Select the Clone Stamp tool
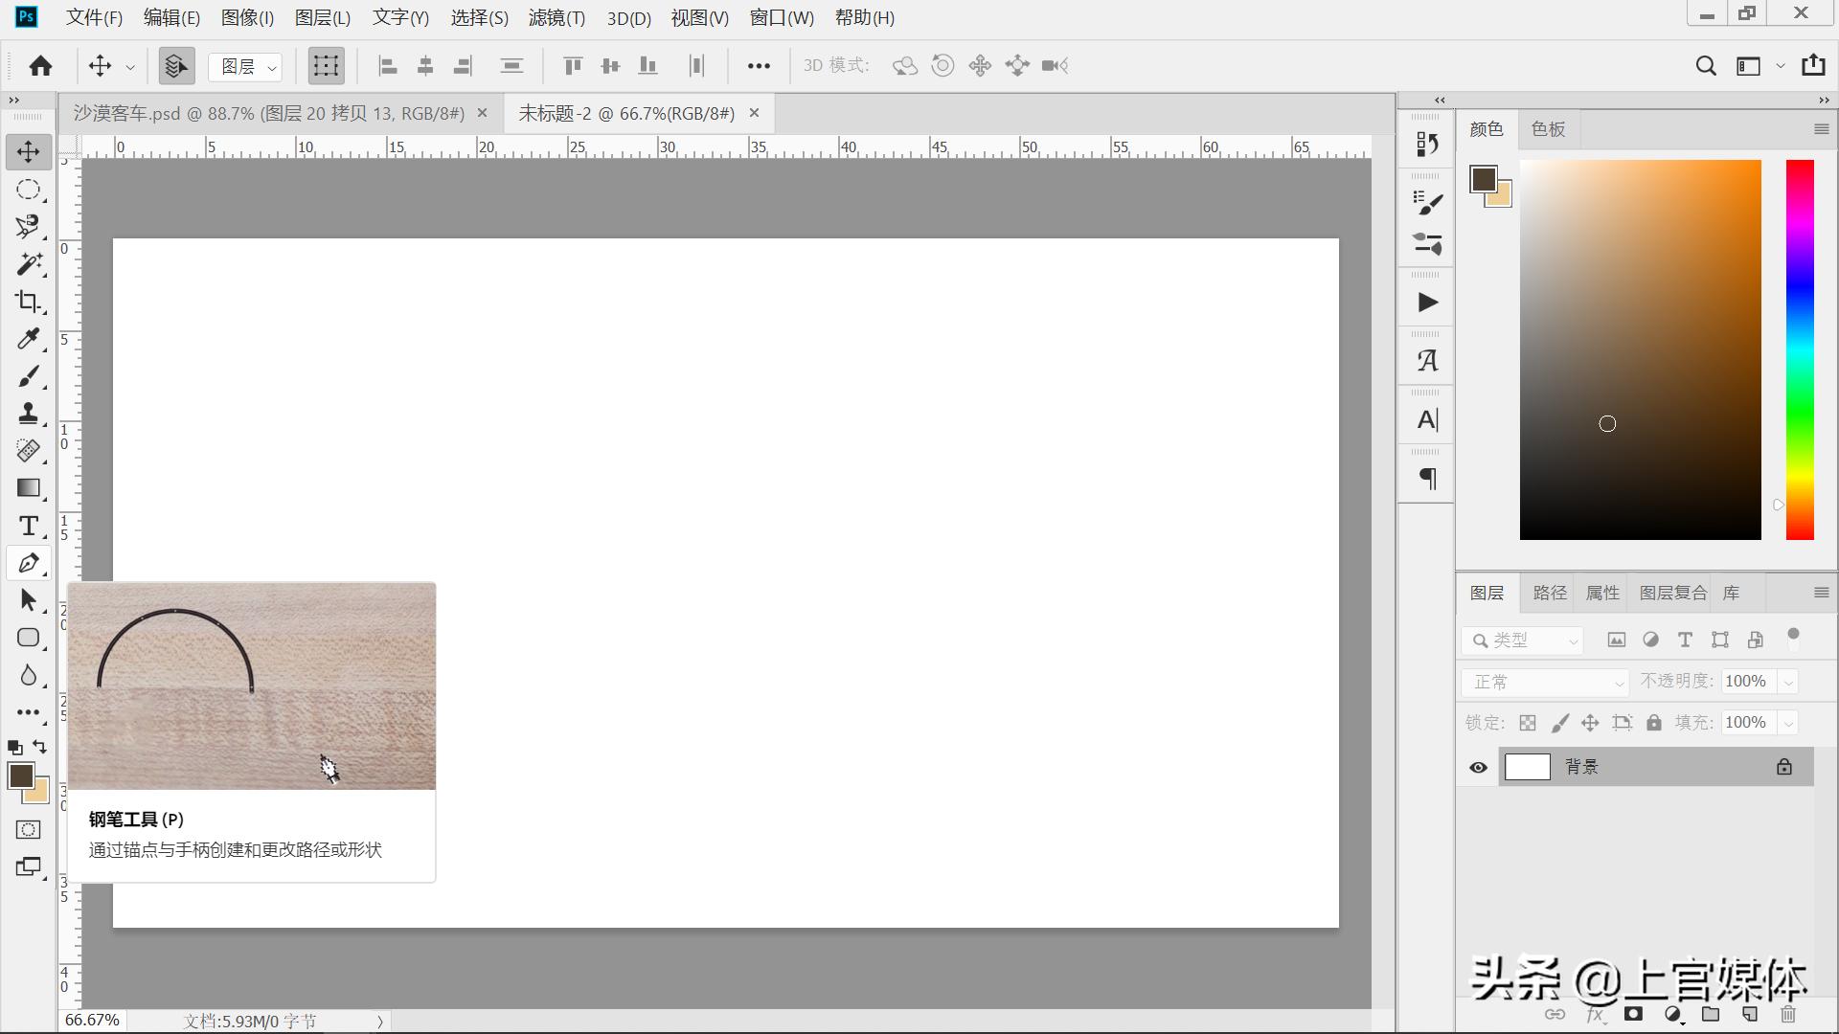This screenshot has width=1839, height=1034. pos(28,414)
